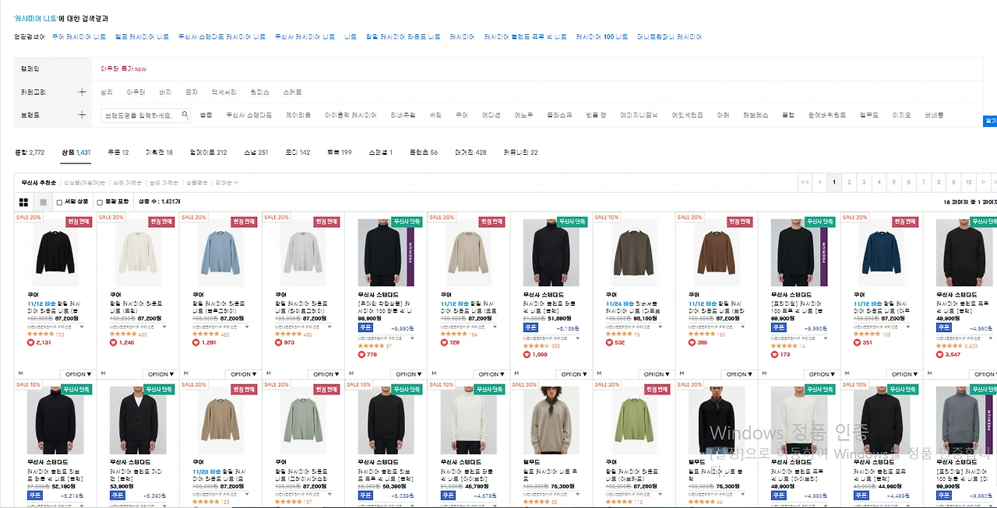Open the 매거진 428 tab
This screenshot has width=997, height=508.
pos(470,152)
